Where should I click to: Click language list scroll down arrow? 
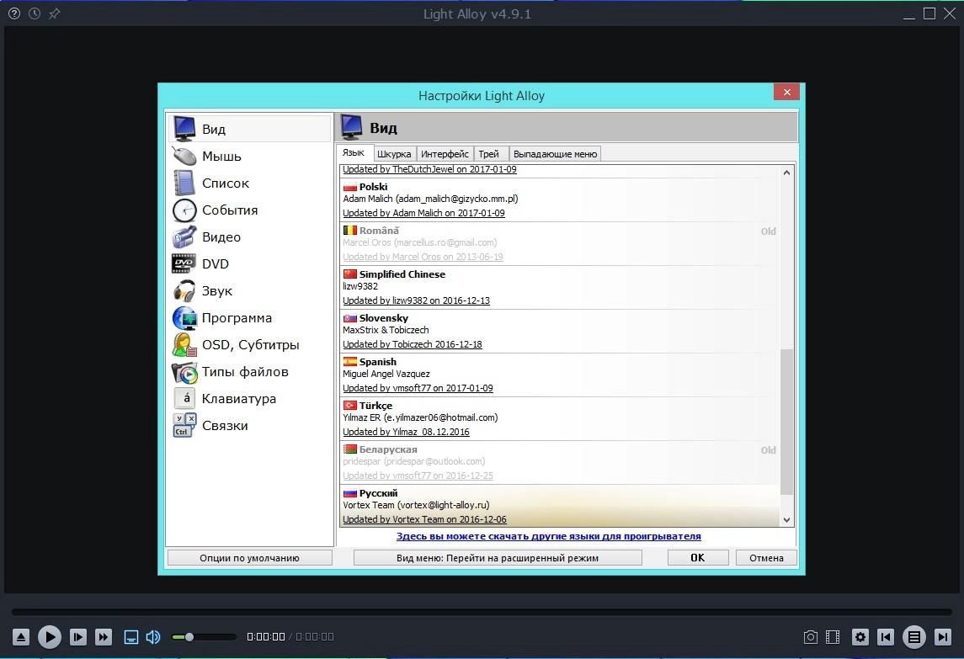coord(786,519)
